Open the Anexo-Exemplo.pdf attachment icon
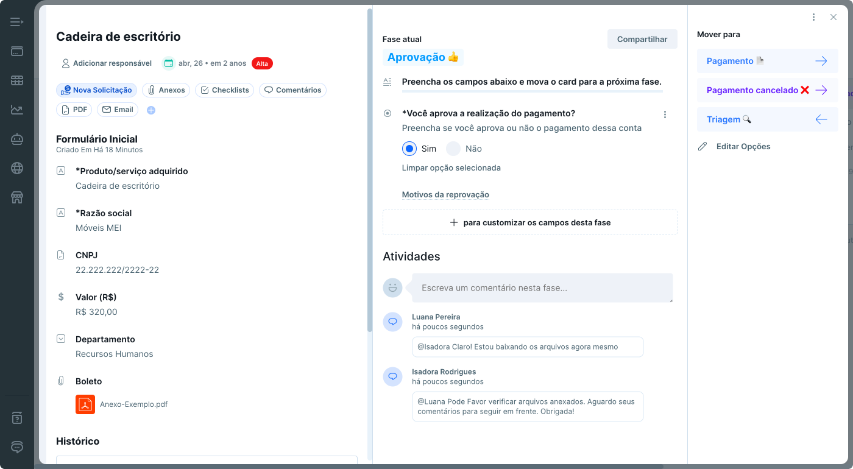This screenshot has width=853, height=469. pyautogui.click(x=85, y=404)
